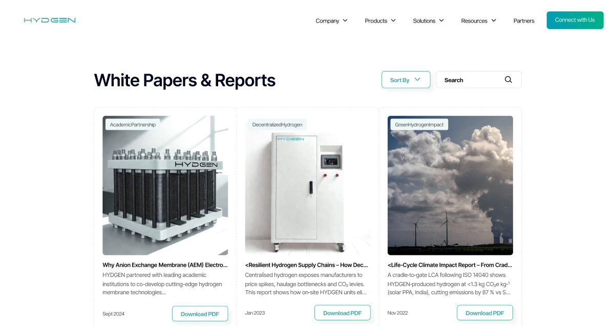Open the wind turbines and clouds thumbnail

(x=450, y=185)
